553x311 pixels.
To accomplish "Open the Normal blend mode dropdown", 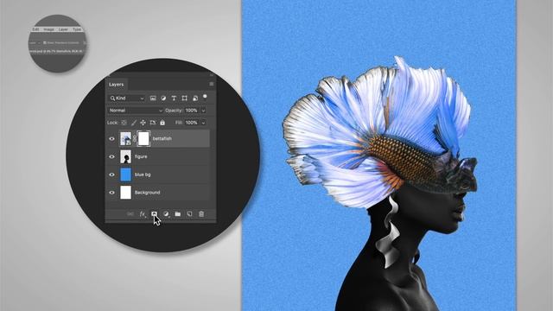I will [136, 111].
